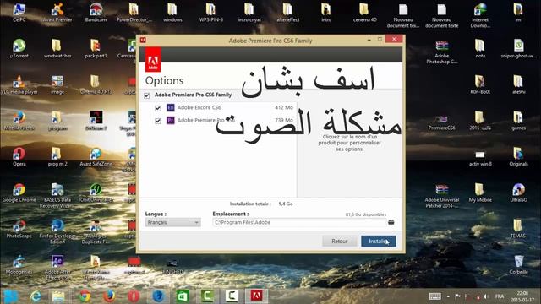Select the after effect folder
Screen dimensions: 541x304
point(287,13)
